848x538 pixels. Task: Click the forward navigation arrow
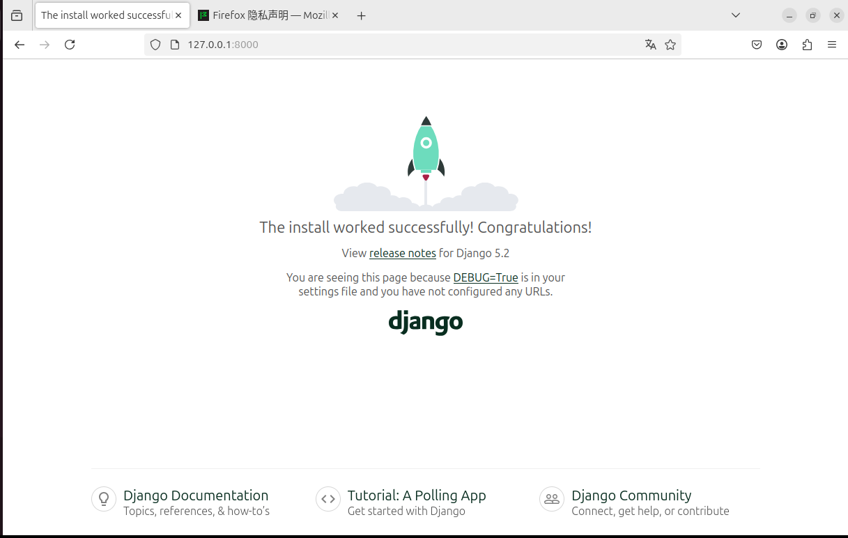[x=45, y=45]
